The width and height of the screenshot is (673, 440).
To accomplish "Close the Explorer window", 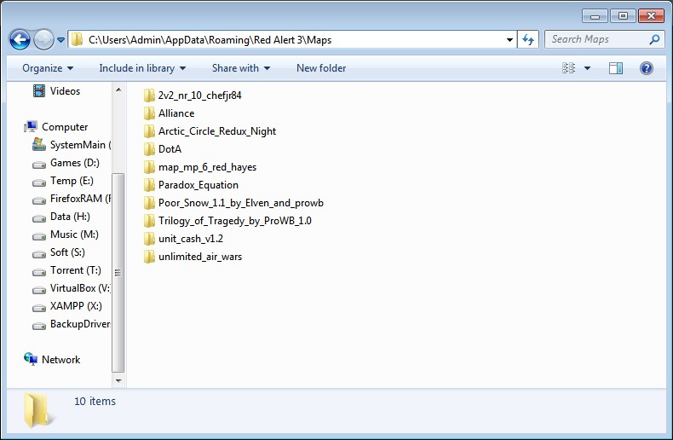I will point(651,16).
